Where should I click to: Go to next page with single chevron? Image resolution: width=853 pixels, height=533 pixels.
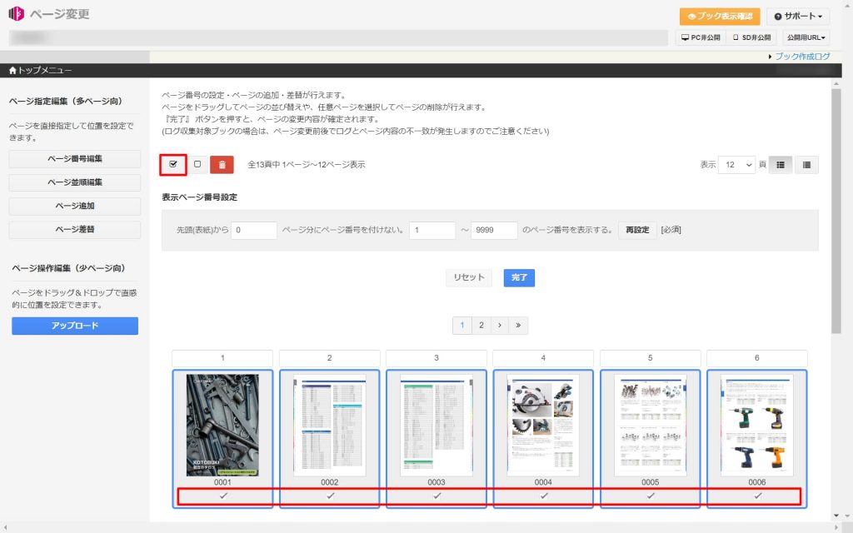point(499,326)
